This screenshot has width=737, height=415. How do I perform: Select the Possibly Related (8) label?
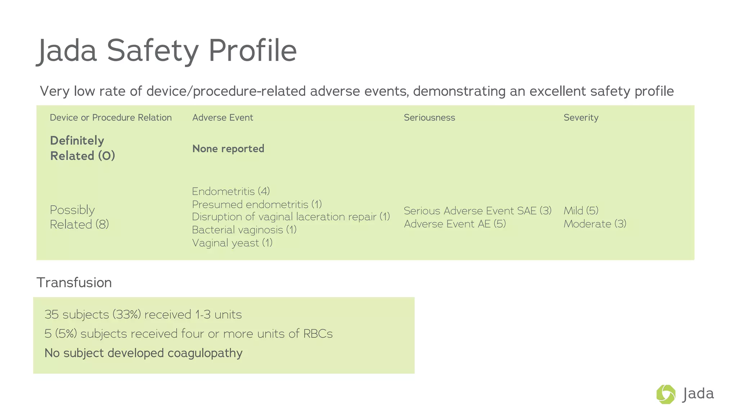pos(79,217)
